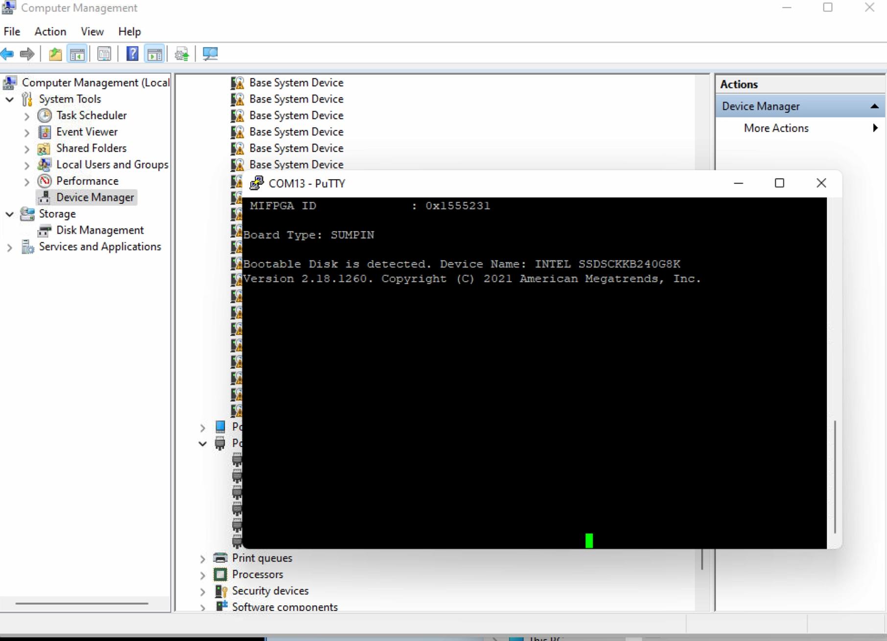Collapse the Device Manager actions section
This screenshot has width=887, height=641.
coord(874,107)
